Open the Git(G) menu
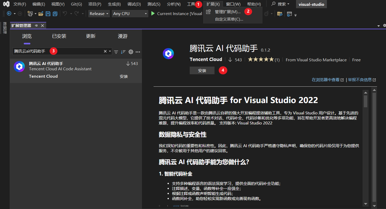 click(x=77, y=4)
